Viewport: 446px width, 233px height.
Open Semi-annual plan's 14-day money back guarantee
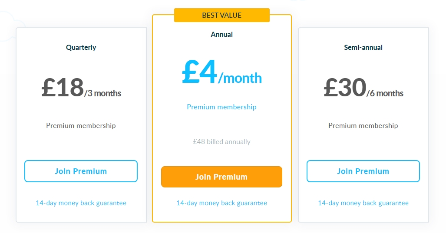coord(363,203)
